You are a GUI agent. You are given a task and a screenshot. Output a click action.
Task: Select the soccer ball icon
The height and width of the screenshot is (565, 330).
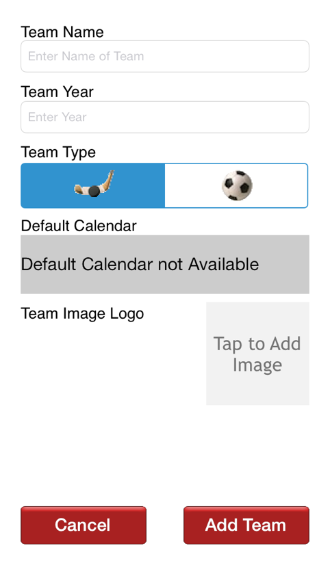coord(237,185)
